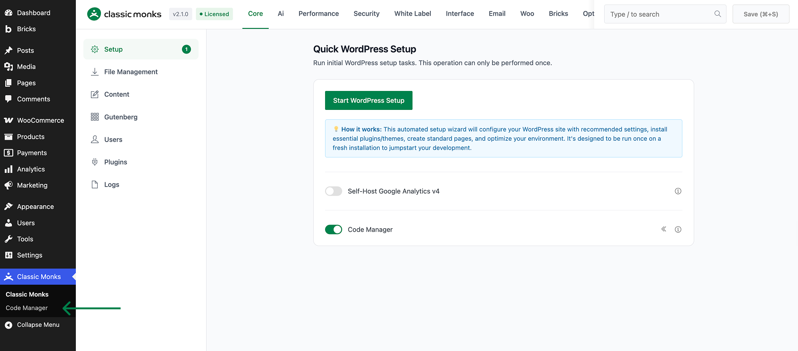Click the Dashboard icon in WordPress sidebar
The height and width of the screenshot is (351, 798).
click(x=9, y=13)
